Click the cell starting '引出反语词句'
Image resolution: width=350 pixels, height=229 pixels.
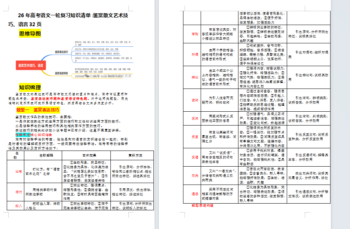[x=308, y=157]
